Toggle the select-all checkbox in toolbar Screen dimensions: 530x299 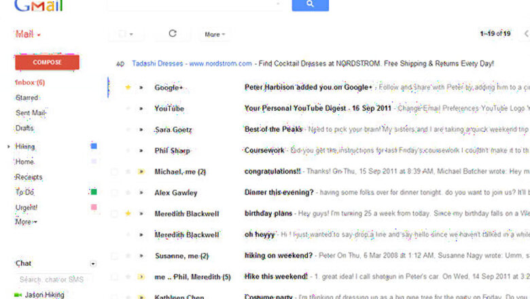122,34
